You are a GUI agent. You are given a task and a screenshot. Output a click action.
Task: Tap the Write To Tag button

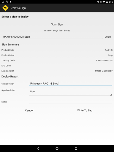coord(85,110)
